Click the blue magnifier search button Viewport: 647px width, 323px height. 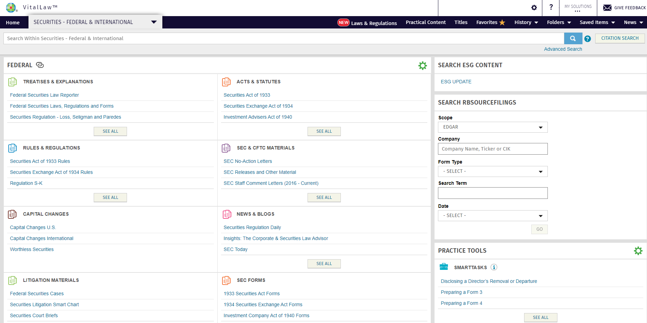(573, 38)
